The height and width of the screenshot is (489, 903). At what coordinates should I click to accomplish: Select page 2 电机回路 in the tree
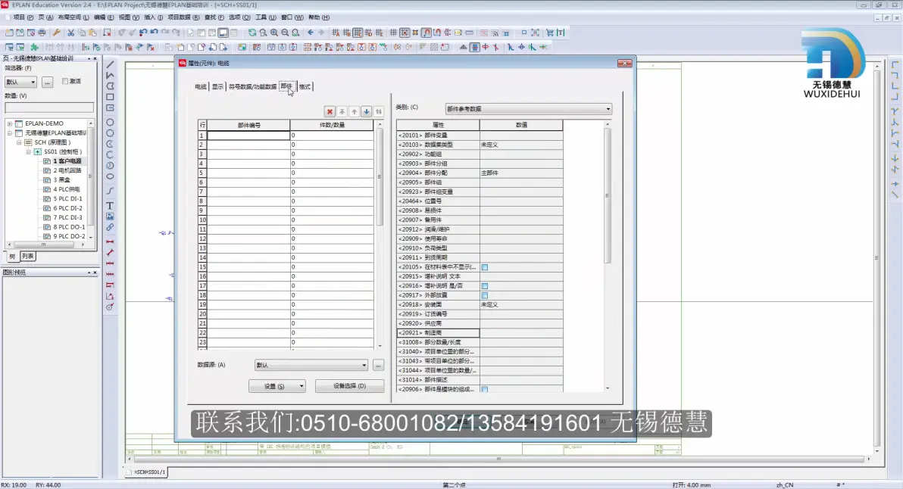pos(67,171)
